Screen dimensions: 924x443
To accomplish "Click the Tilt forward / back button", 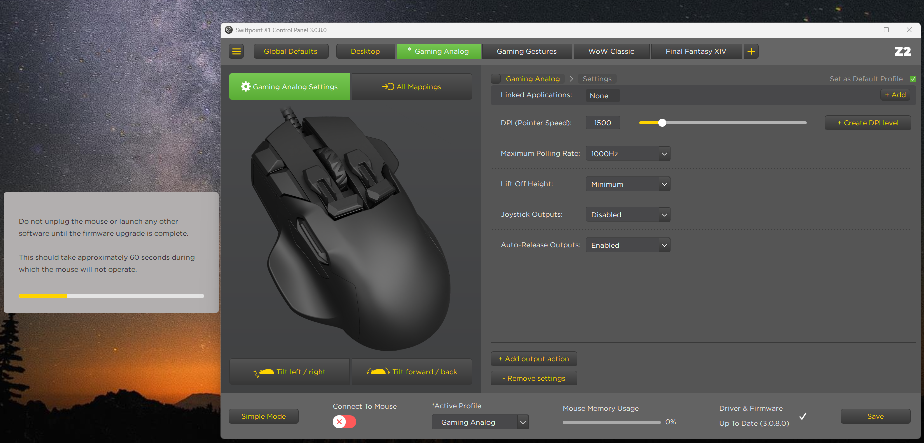I will point(412,372).
